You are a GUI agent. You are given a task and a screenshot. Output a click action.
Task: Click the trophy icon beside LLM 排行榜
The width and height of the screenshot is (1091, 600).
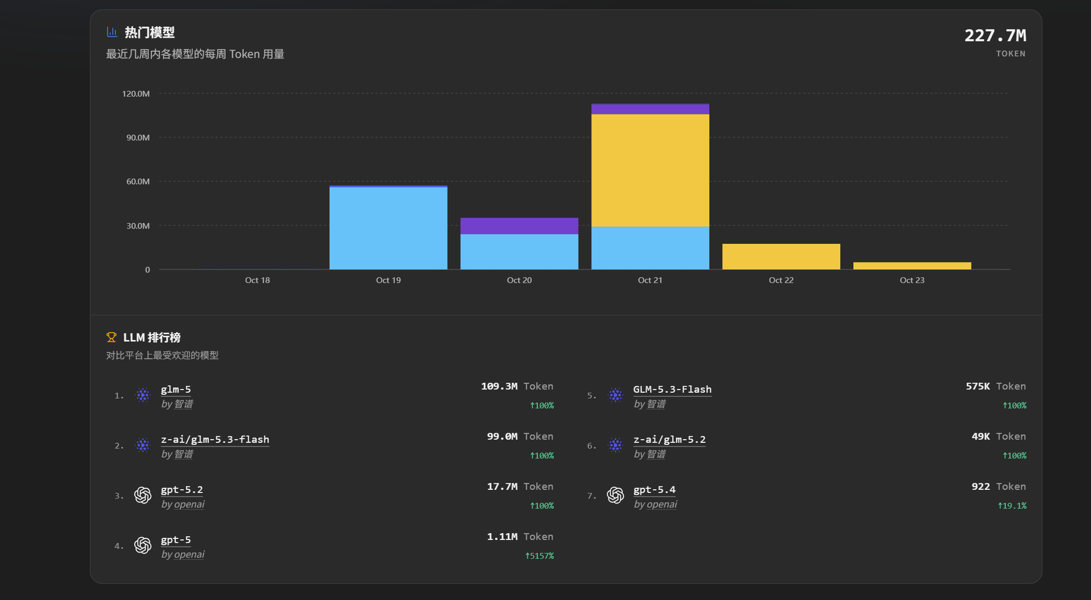point(111,338)
